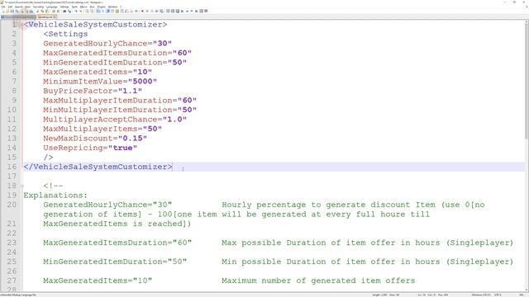Click the Undo toolbar icon
The width and height of the screenshot is (529, 297).
point(53,11)
